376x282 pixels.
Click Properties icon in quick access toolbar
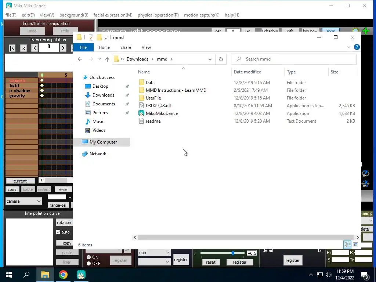[91, 37]
